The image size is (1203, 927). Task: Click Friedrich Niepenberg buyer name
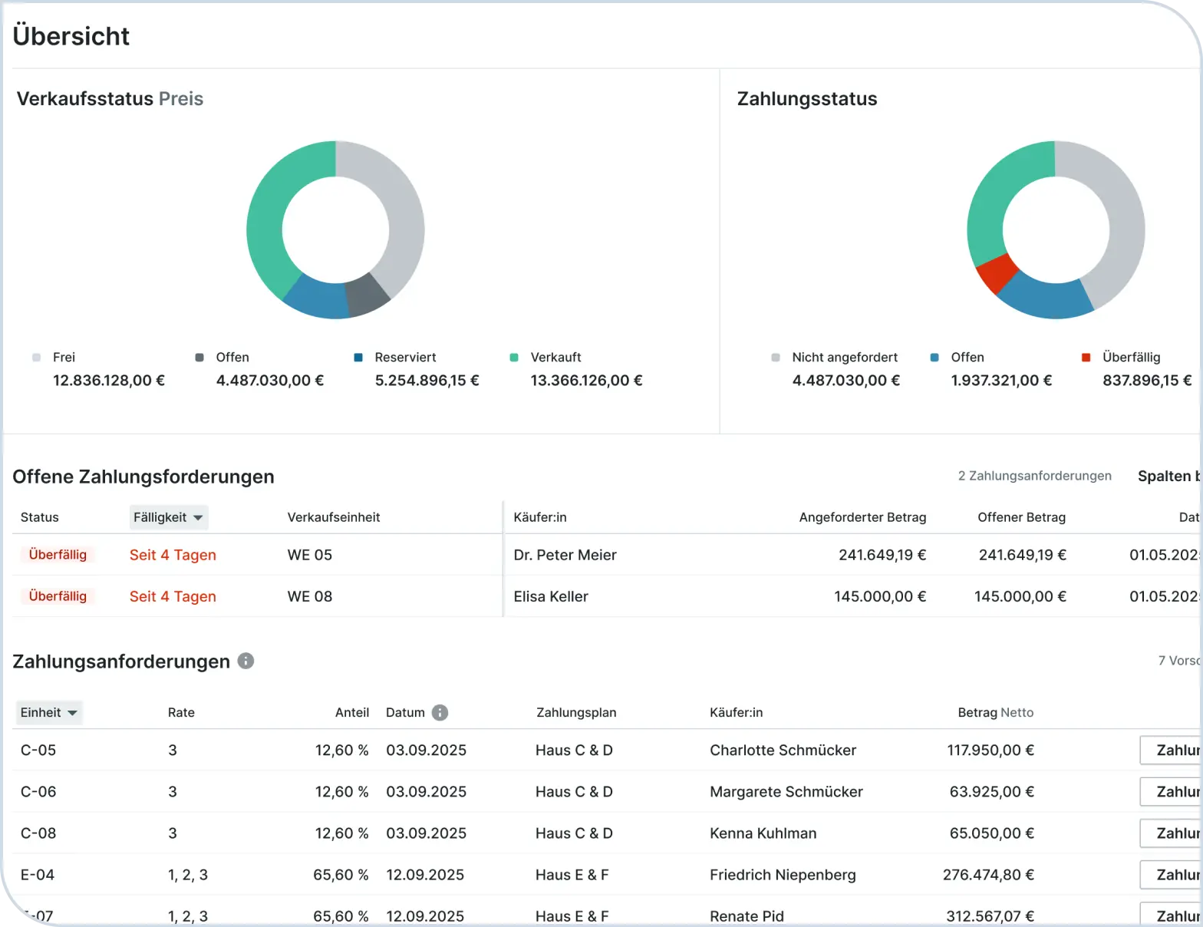783,875
